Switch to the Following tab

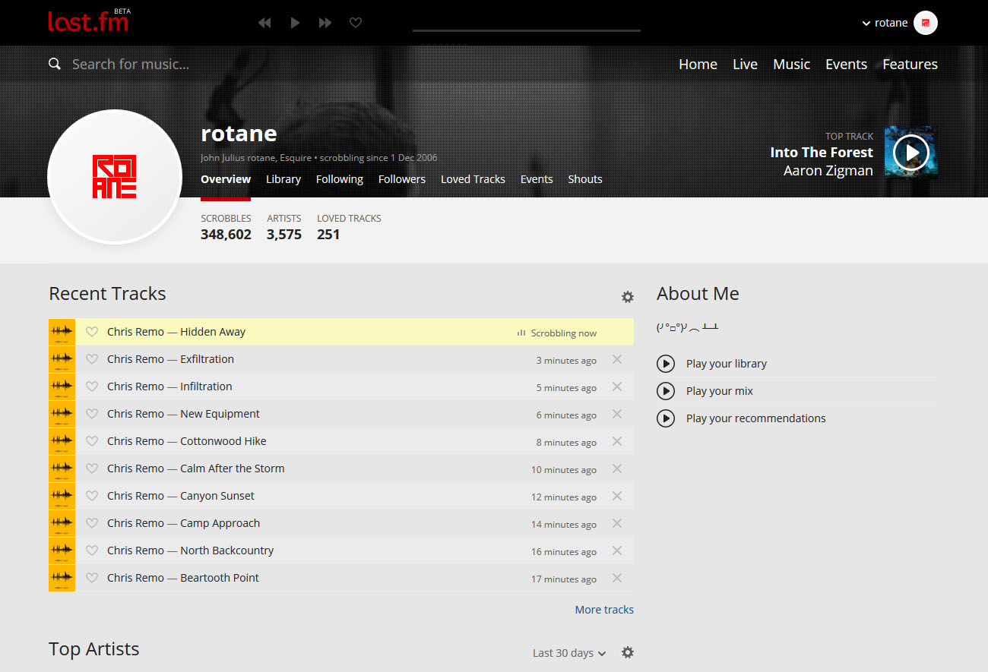tap(340, 179)
